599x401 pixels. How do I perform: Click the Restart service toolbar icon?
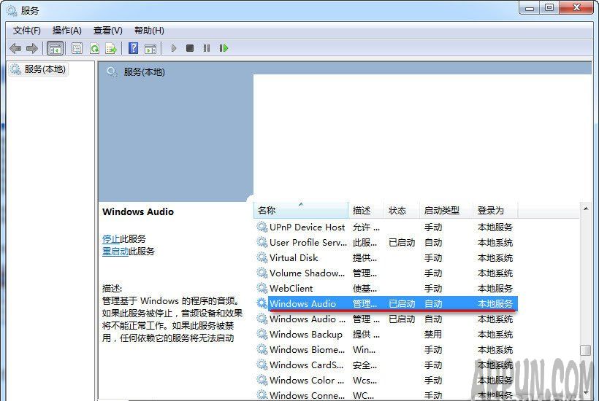tap(224, 48)
